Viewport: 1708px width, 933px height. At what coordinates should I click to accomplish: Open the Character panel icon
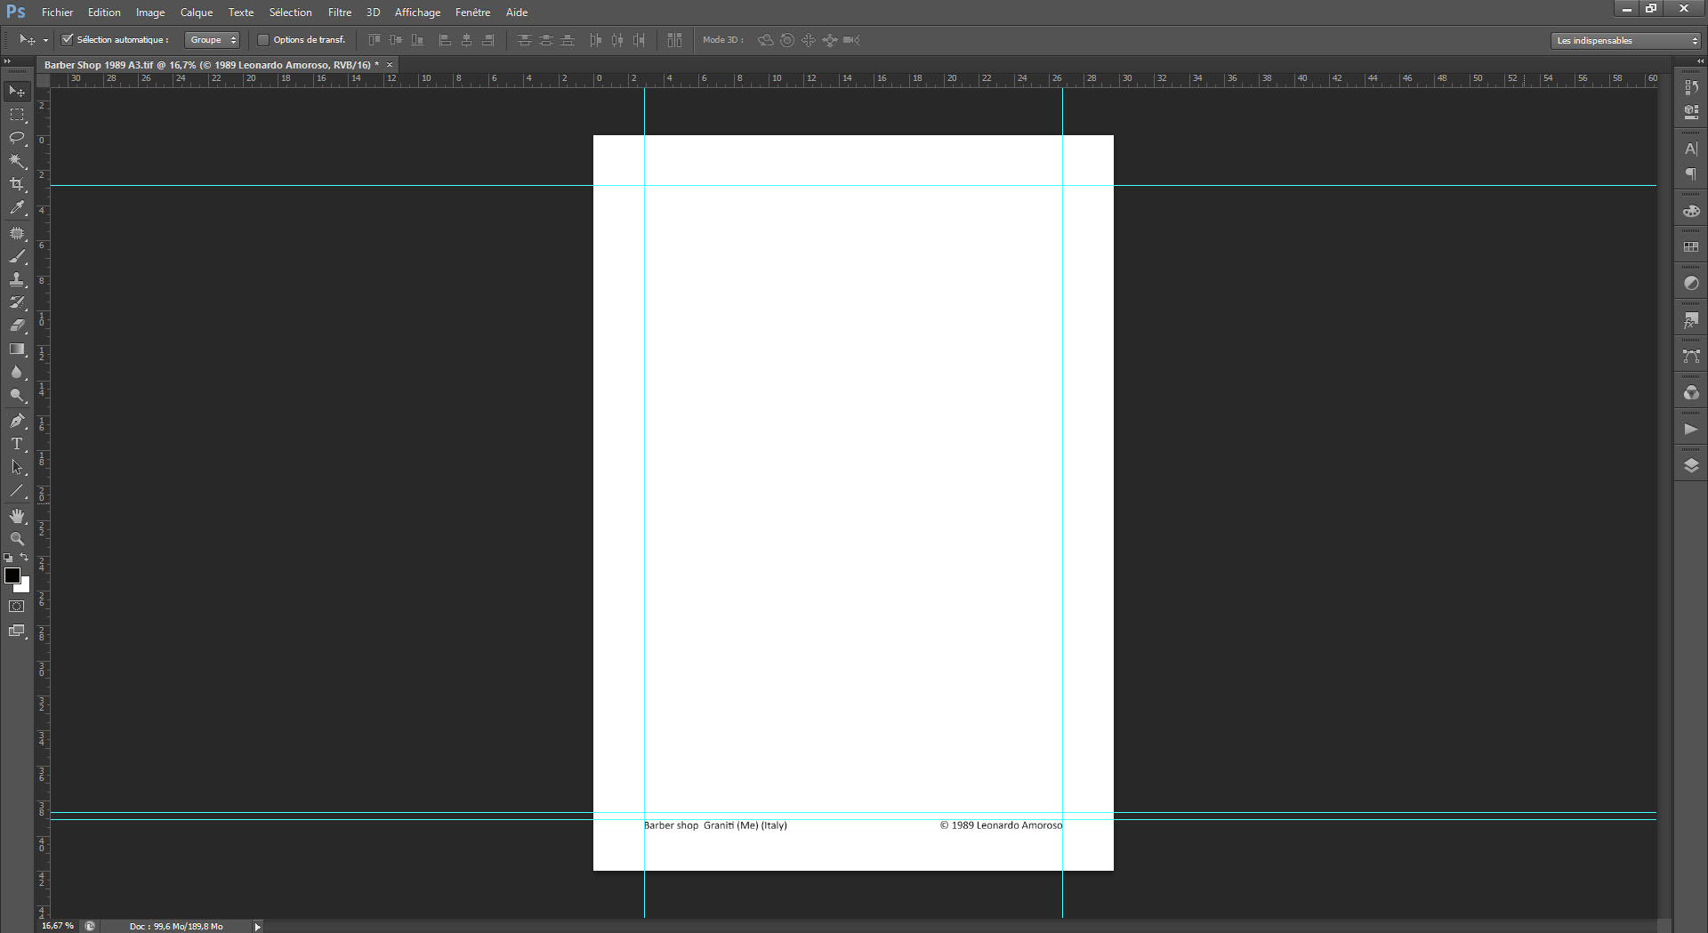pyautogui.click(x=1691, y=149)
